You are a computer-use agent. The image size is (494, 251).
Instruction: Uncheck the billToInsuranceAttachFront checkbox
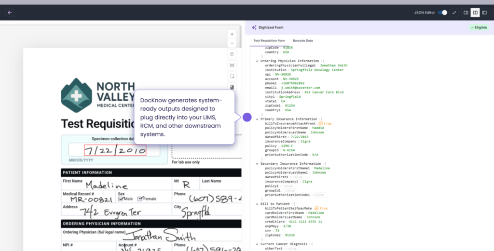[321, 123]
